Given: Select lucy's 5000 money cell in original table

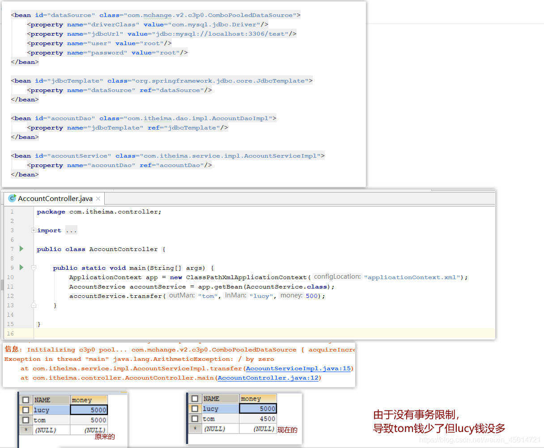Looking at the screenshot, I should pyautogui.click(x=89, y=410).
